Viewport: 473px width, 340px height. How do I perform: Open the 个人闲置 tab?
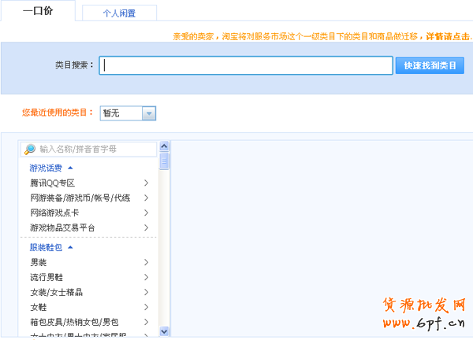click(x=118, y=13)
